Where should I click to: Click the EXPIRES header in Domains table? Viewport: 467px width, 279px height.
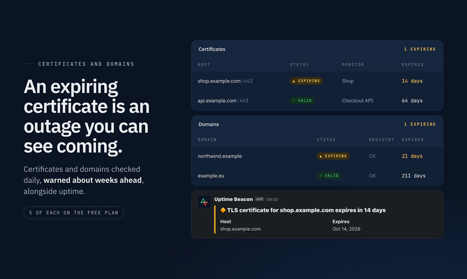click(x=413, y=140)
